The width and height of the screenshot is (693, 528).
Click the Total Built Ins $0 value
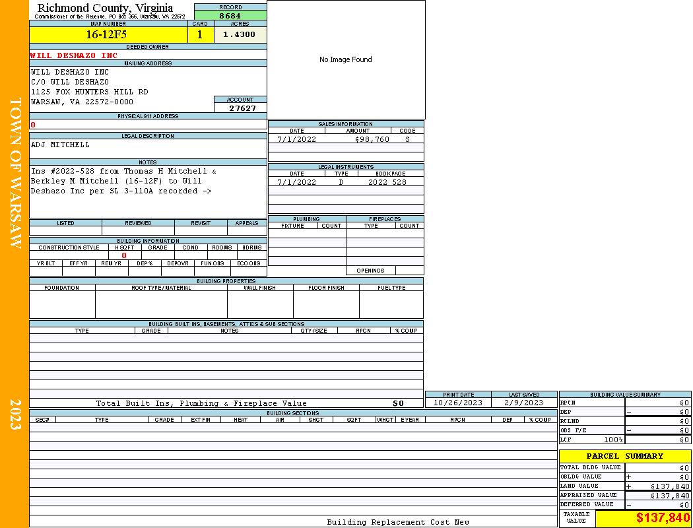(398, 403)
